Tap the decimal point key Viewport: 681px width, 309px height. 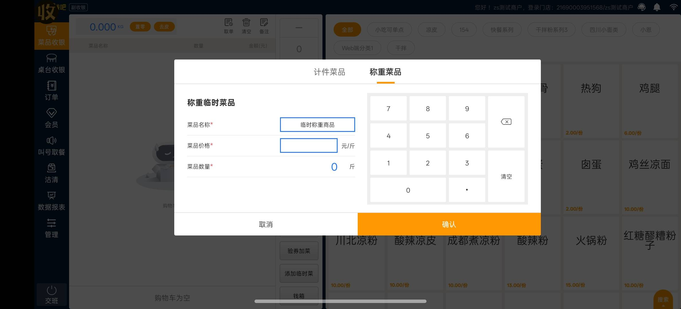click(x=467, y=190)
